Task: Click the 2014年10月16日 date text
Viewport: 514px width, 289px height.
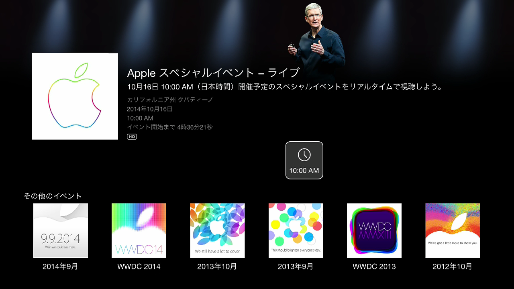Action: (x=150, y=109)
